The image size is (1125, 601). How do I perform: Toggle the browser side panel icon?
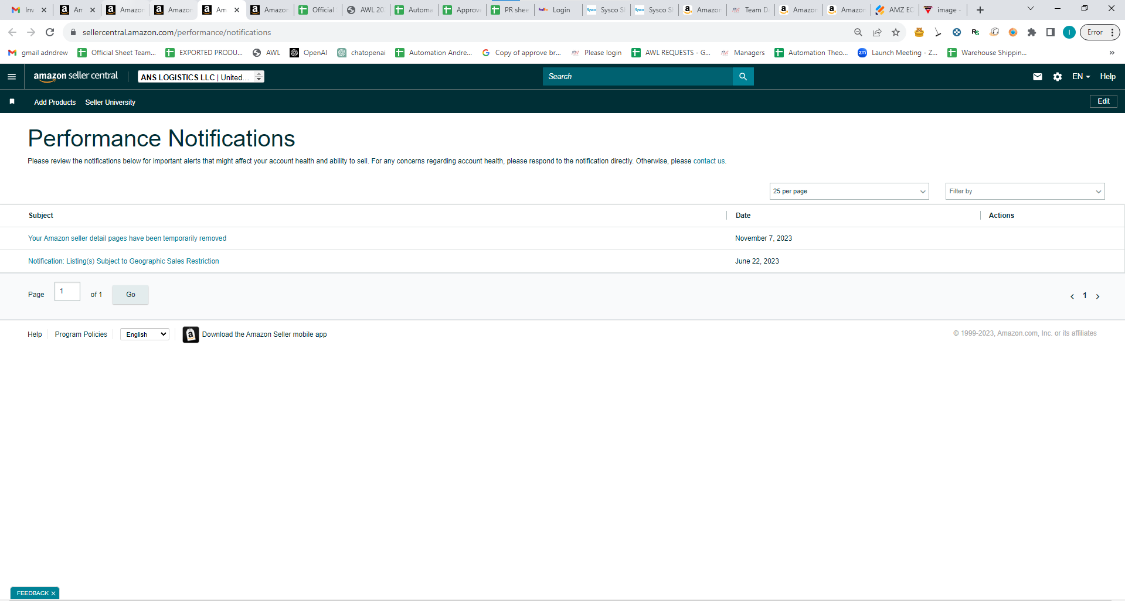(1051, 32)
